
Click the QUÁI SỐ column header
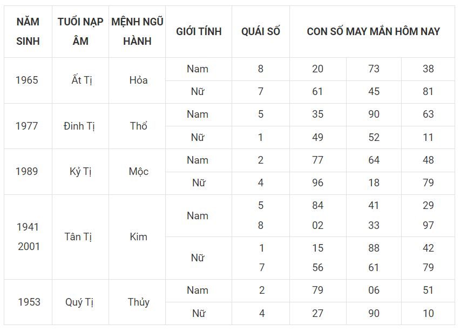[x=261, y=31]
